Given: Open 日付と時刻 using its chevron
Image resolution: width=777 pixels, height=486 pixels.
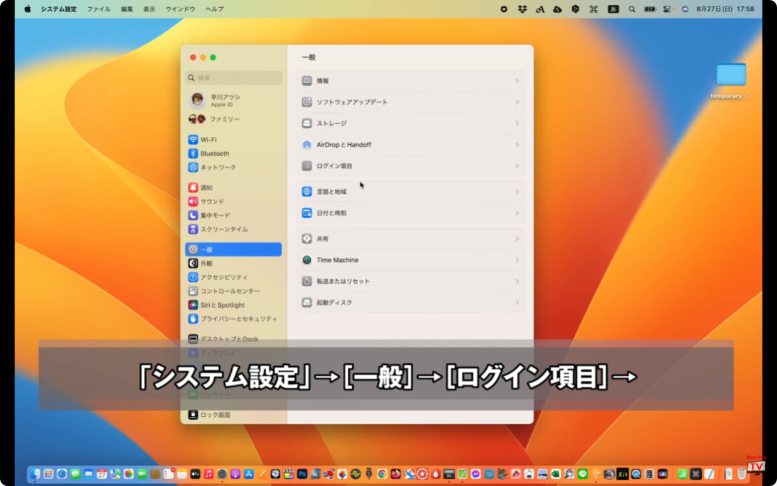Looking at the screenshot, I should pos(517,213).
